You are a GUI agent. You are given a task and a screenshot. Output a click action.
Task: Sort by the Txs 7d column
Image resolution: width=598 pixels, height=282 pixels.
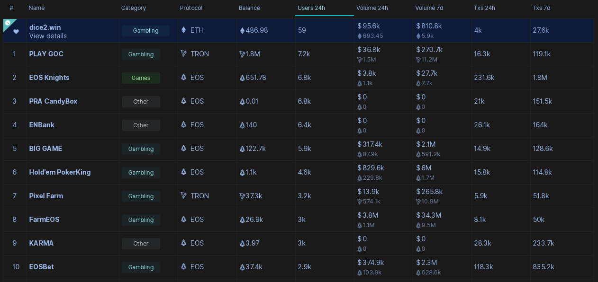click(542, 8)
